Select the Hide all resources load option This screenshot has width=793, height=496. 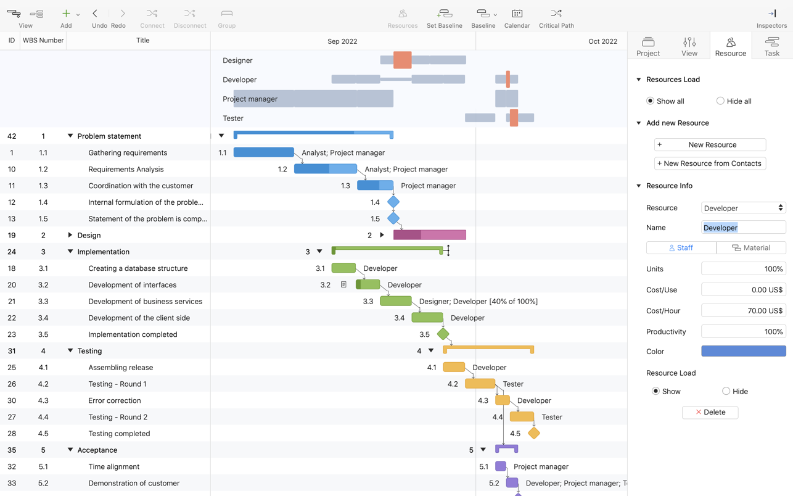720,101
